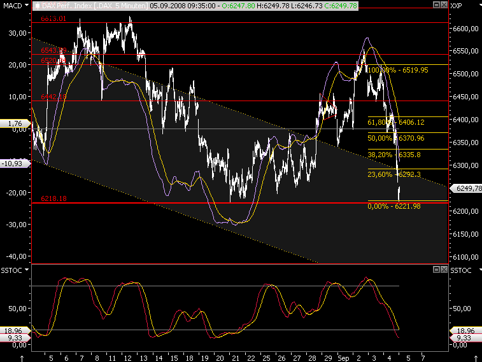Click the 21 date label on time axis
Image resolution: width=482 pixels, height=362 pixels.
pyautogui.click(x=236, y=358)
